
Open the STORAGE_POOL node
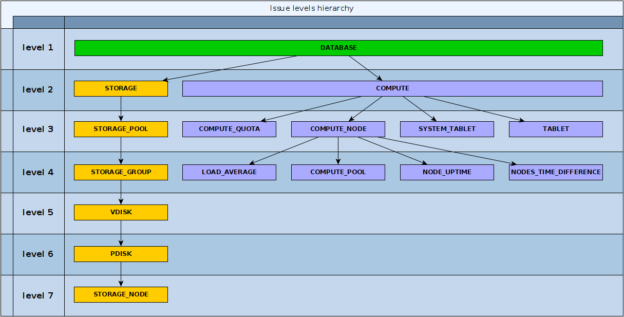[x=121, y=129]
